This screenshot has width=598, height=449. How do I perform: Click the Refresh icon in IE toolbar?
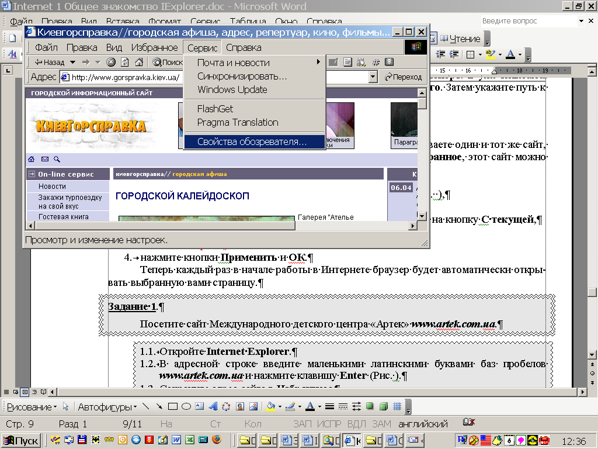click(125, 62)
